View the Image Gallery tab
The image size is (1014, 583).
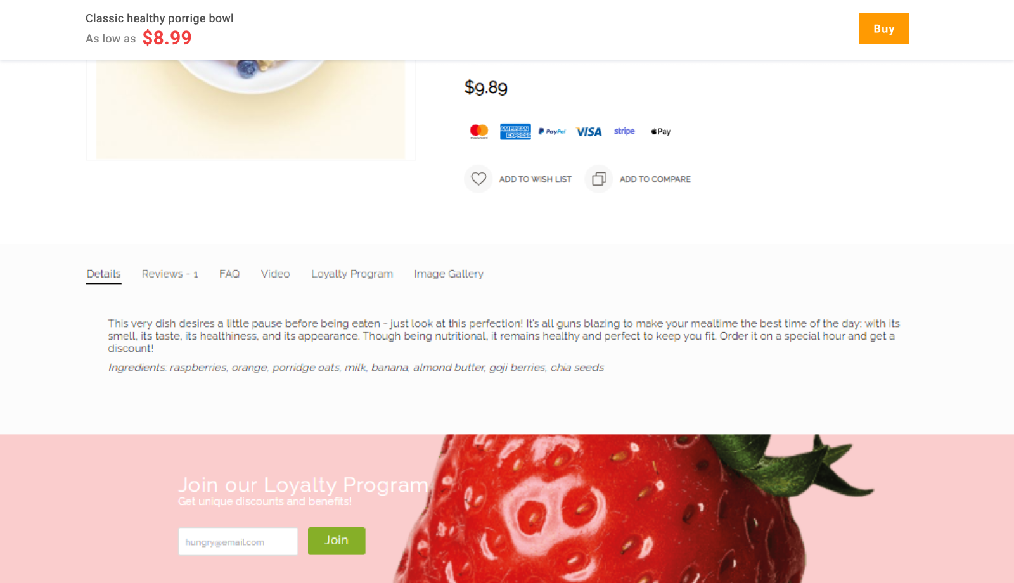click(449, 274)
